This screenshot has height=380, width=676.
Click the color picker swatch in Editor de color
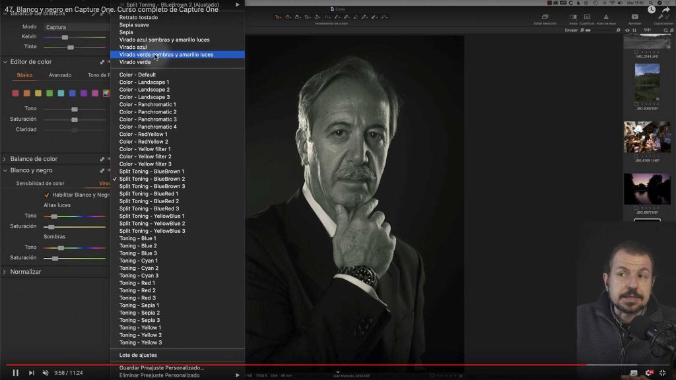[x=106, y=93]
